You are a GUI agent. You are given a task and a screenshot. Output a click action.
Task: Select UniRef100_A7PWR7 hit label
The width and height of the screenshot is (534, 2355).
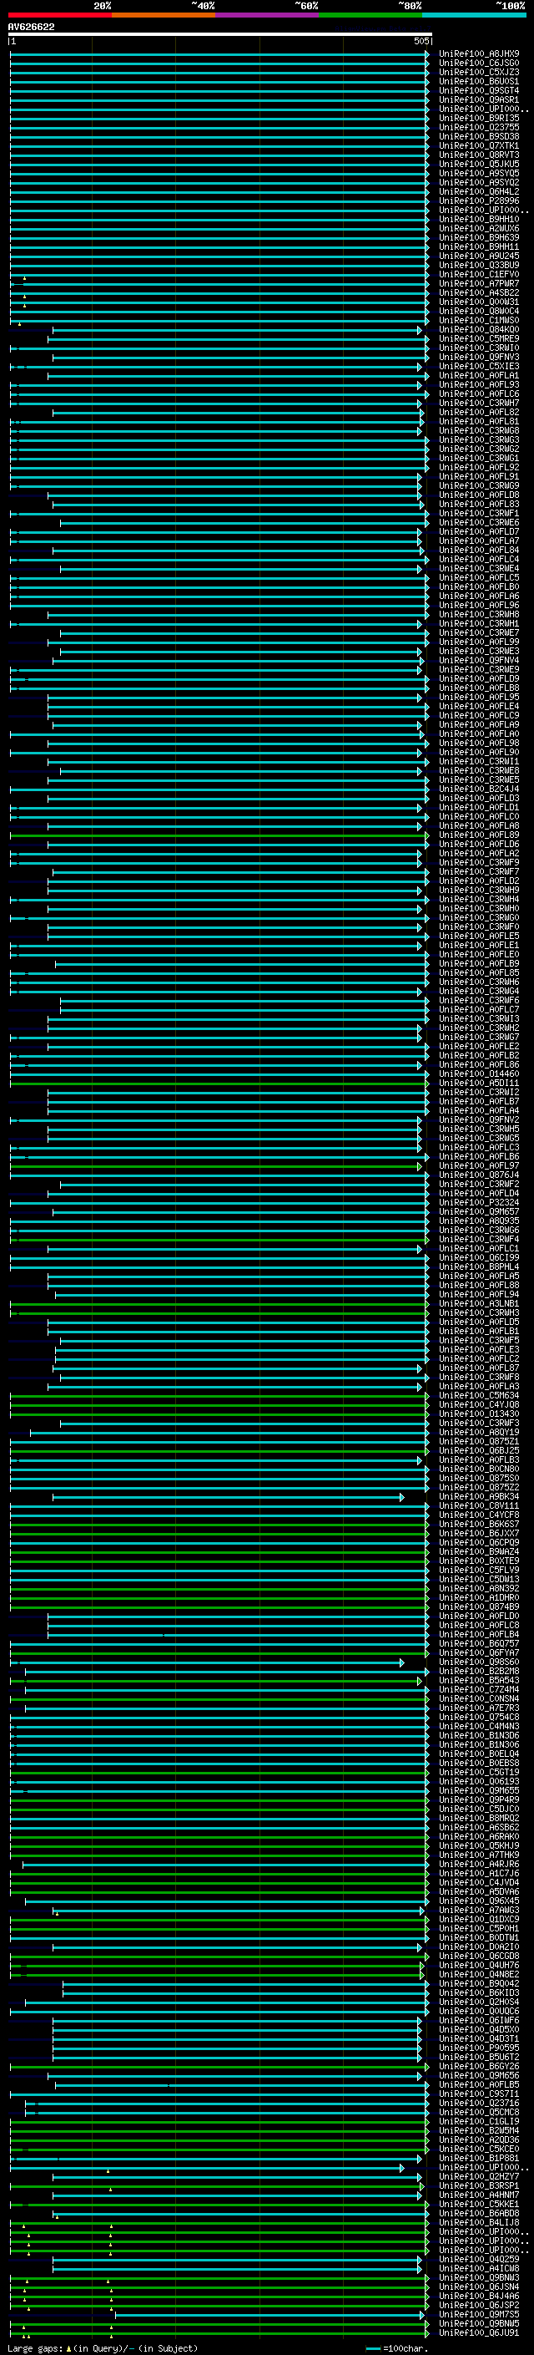[479, 283]
